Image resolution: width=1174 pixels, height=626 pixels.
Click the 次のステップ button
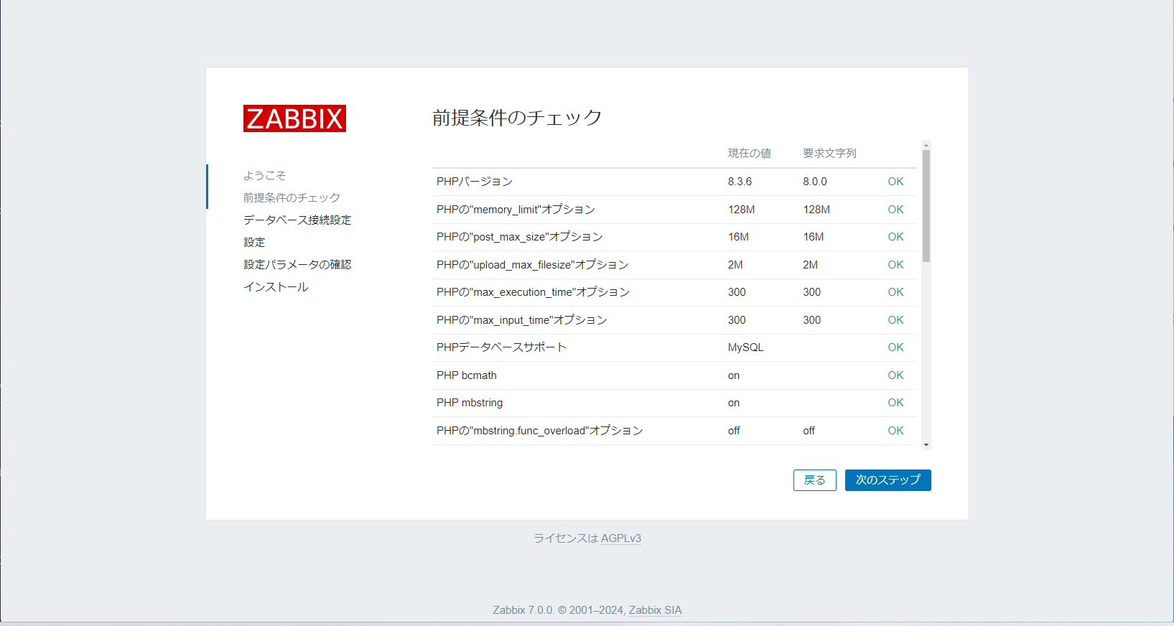click(x=888, y=480)
